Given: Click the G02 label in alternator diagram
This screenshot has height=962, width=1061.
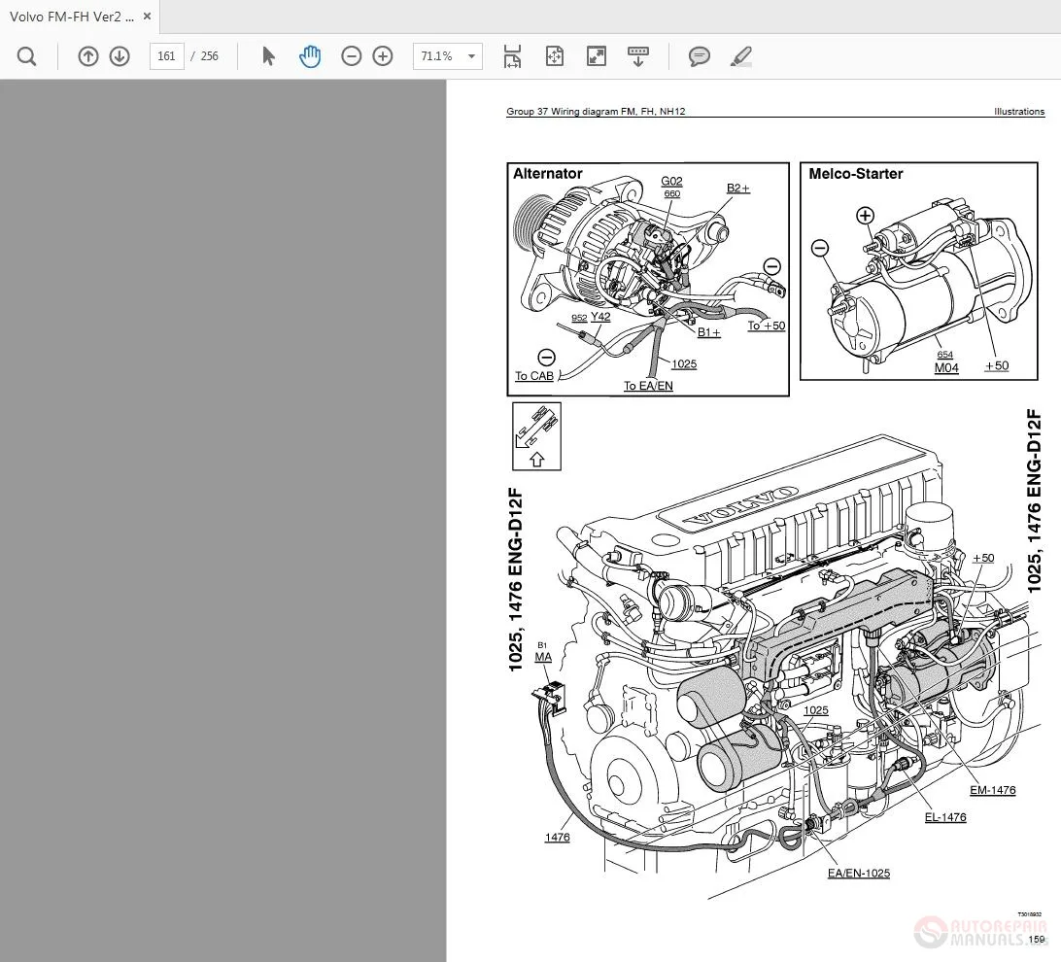Looking at the screenshot, I should [x=671, y=181].
